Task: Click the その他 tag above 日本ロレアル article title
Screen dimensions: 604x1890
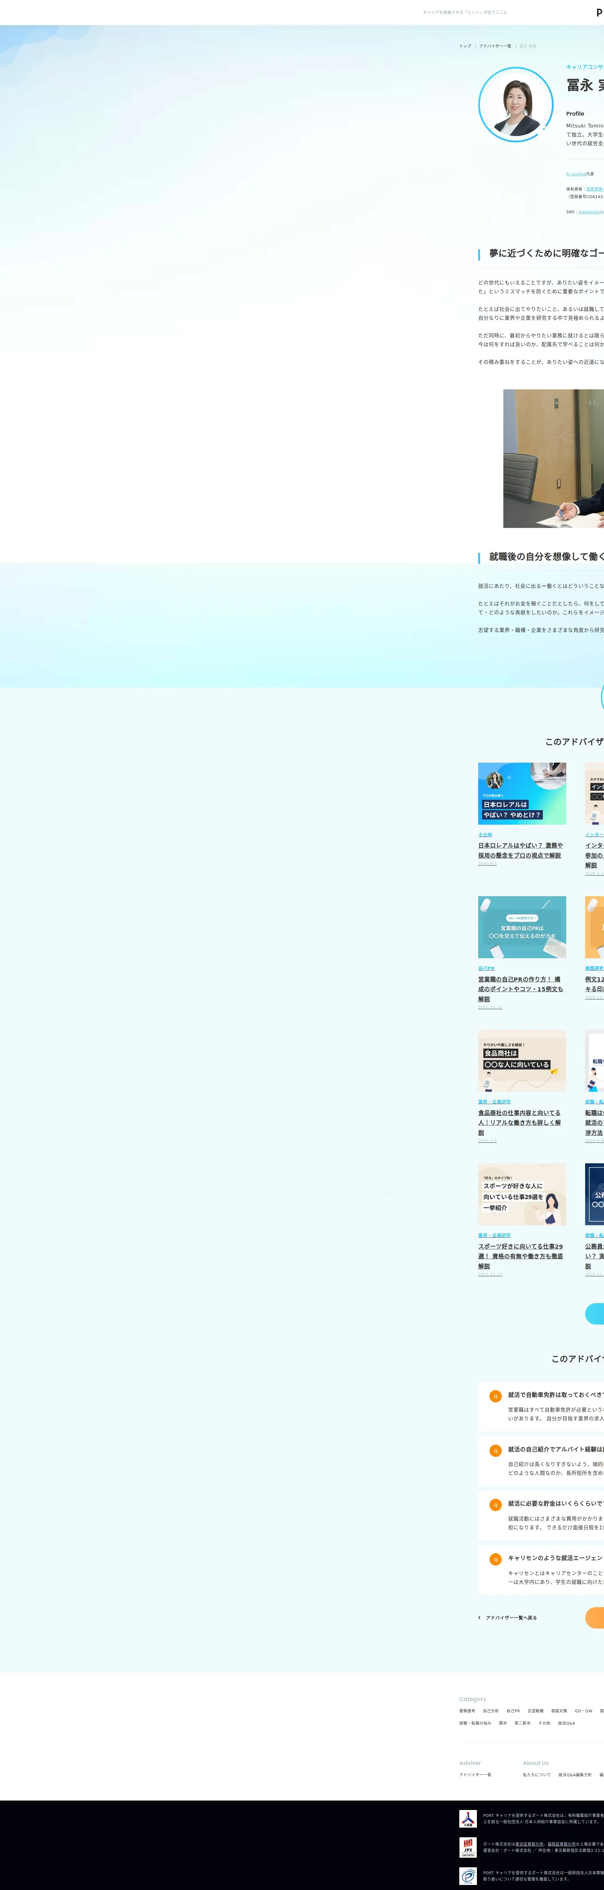Action: click(x=485, y=835)
